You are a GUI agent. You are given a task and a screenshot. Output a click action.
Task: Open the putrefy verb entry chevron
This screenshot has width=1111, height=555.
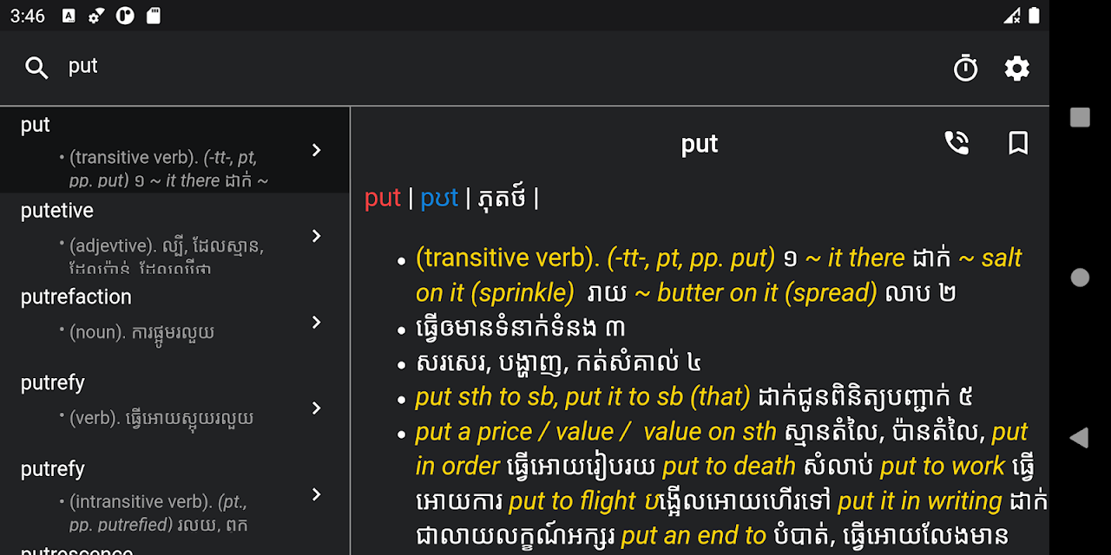pyautogui.click(x=317, y=408)
